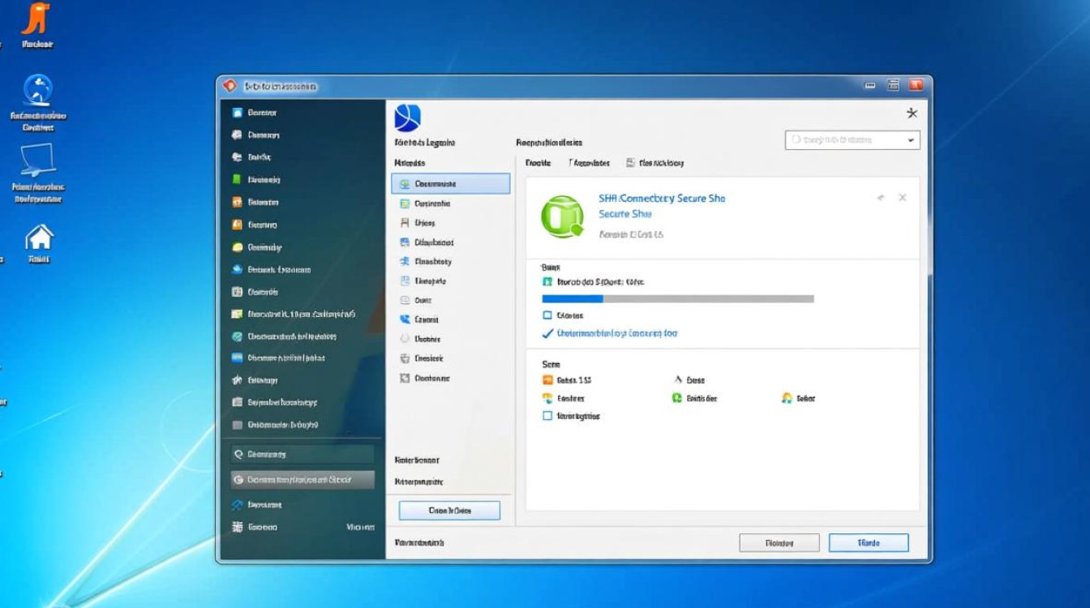
Task: Toggle the blue checkmark option under the progress bar
Action: click(x=547, y=333)
